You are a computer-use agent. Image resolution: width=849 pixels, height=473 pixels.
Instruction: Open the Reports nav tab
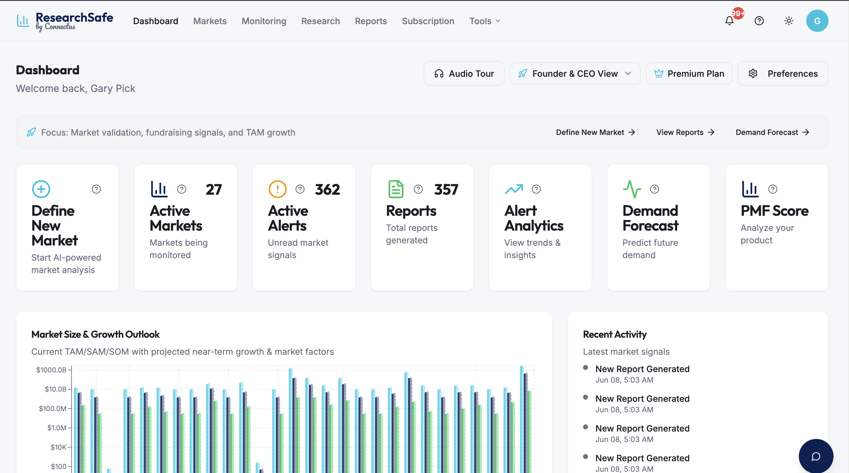click(371, 21)
